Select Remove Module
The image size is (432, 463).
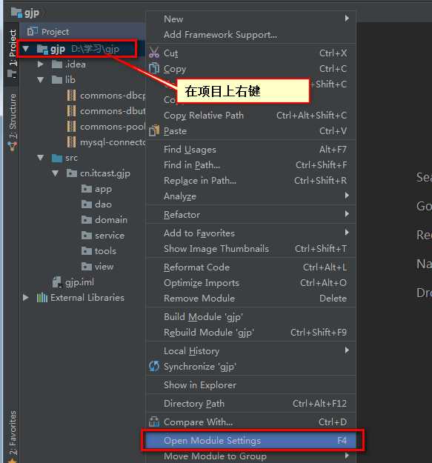click(x=252, y=299)
